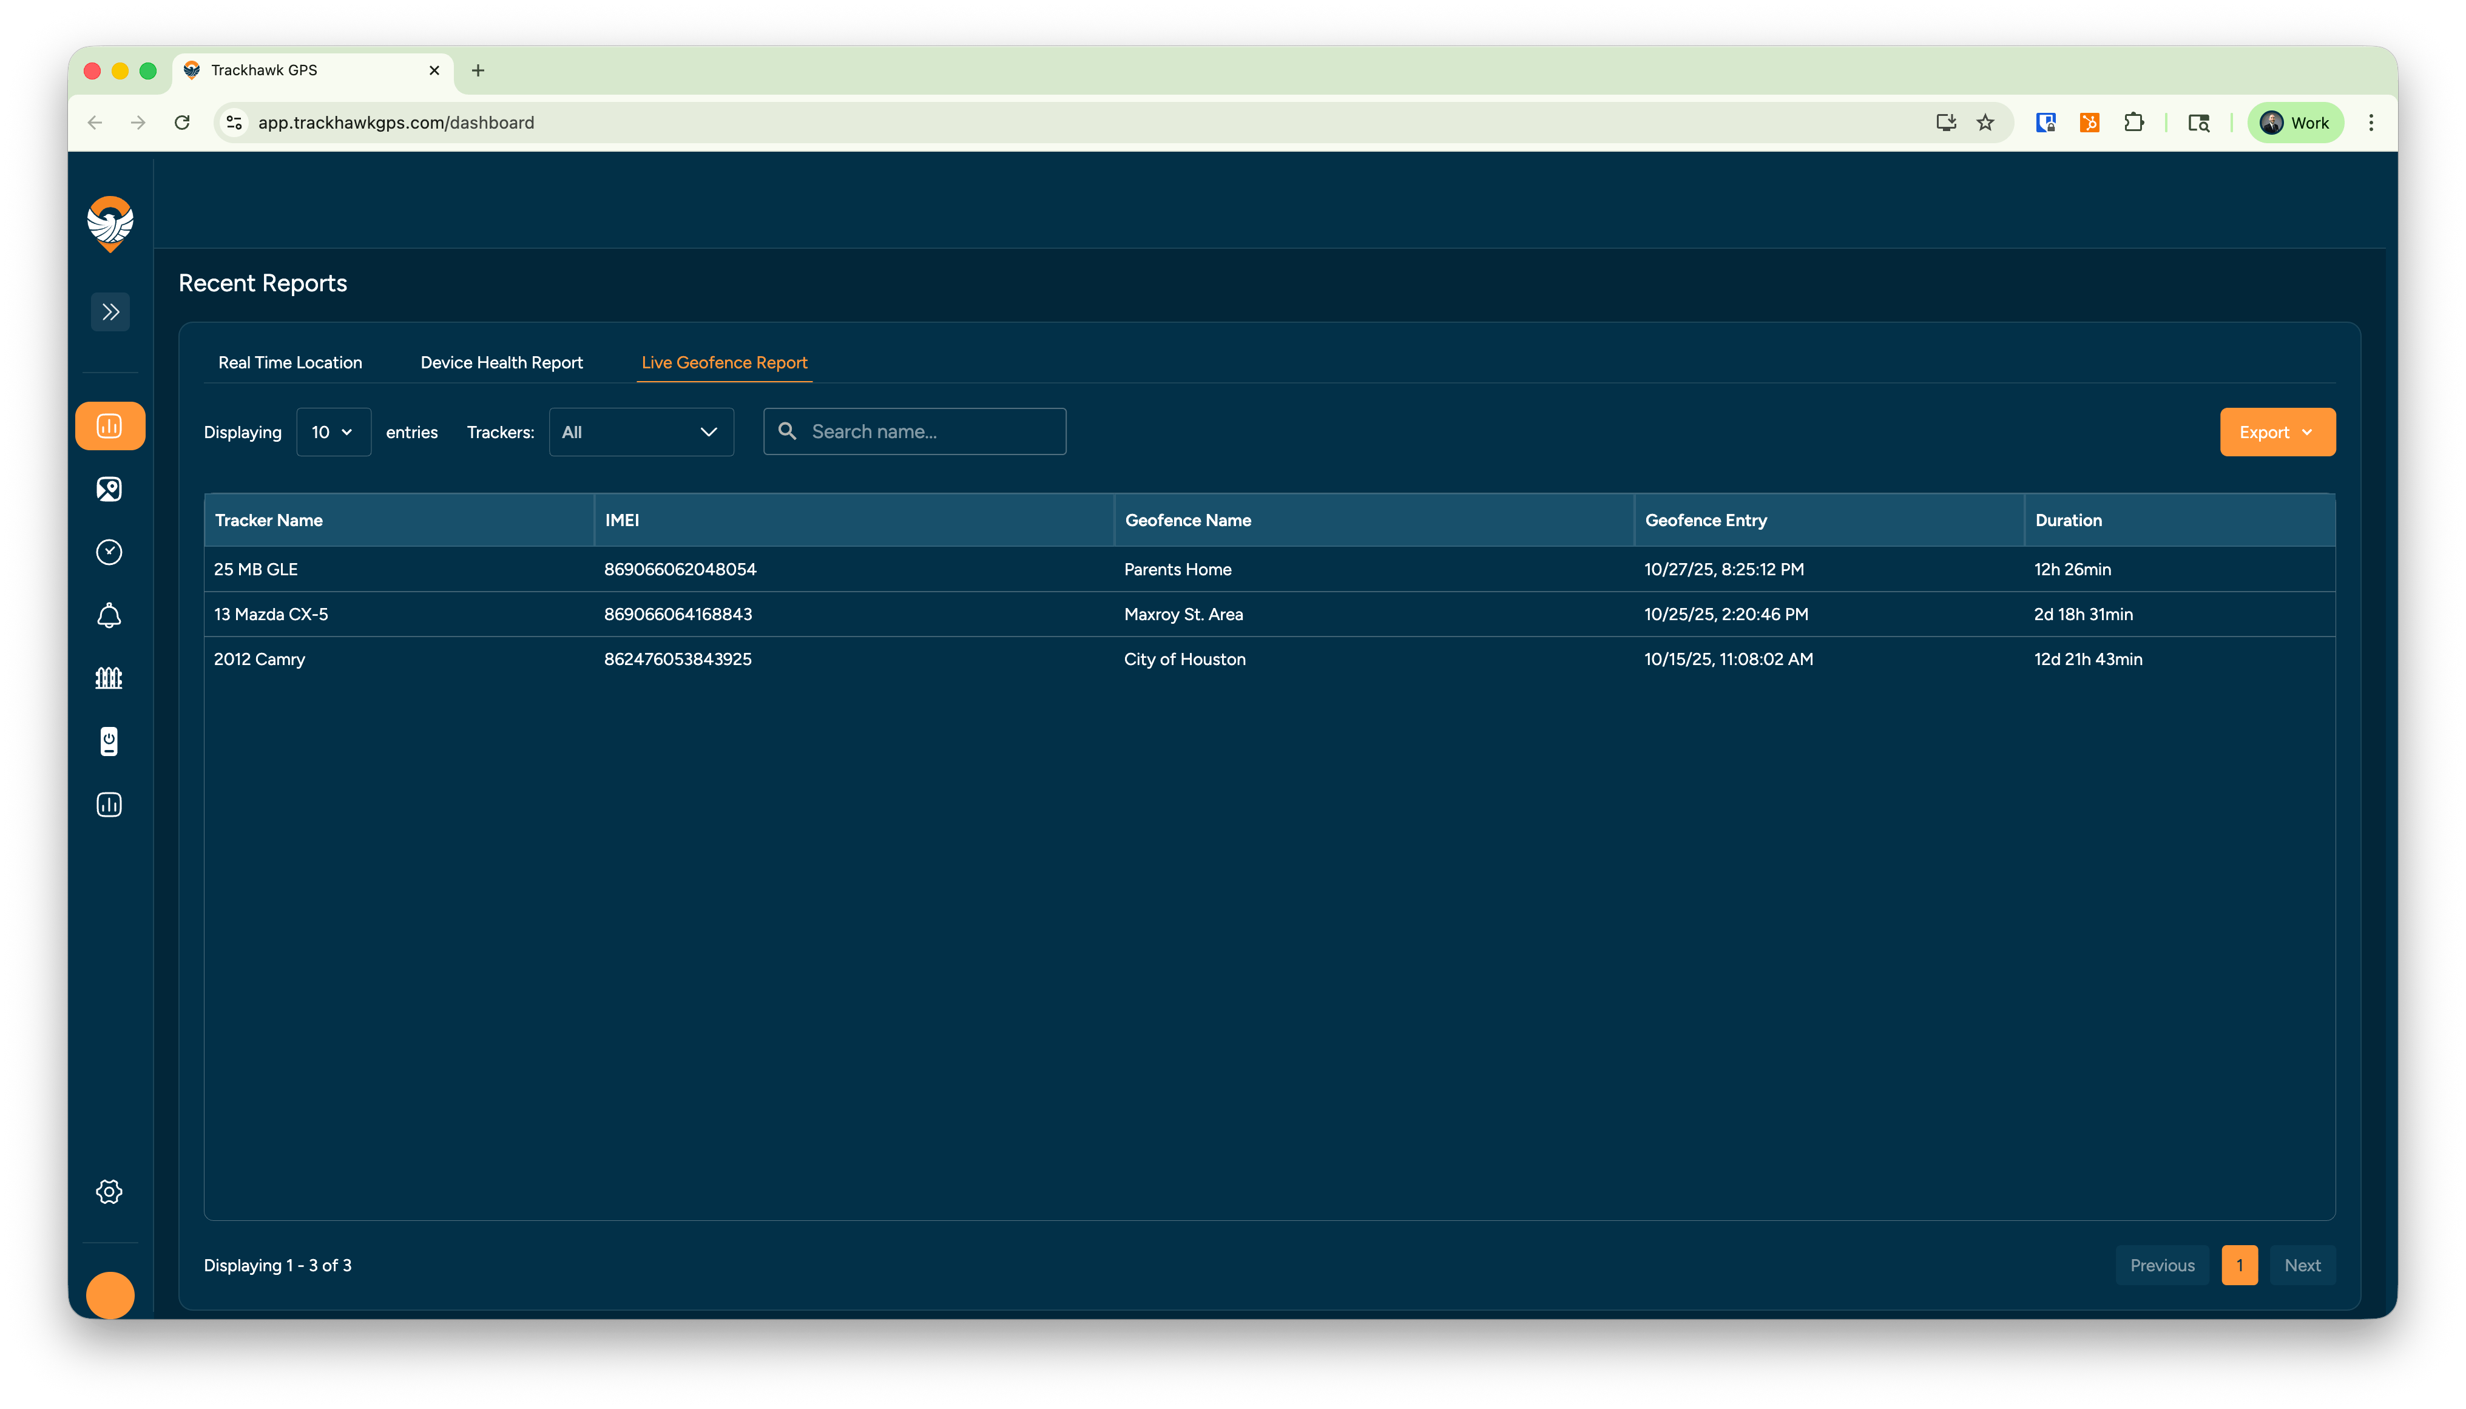Screen dimensions: 2466x1409
Task: Open Settings via the gear icon
Action: 109,1191
